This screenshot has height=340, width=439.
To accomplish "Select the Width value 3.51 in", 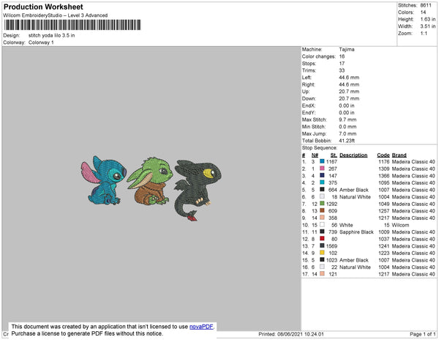I will 428,26.
